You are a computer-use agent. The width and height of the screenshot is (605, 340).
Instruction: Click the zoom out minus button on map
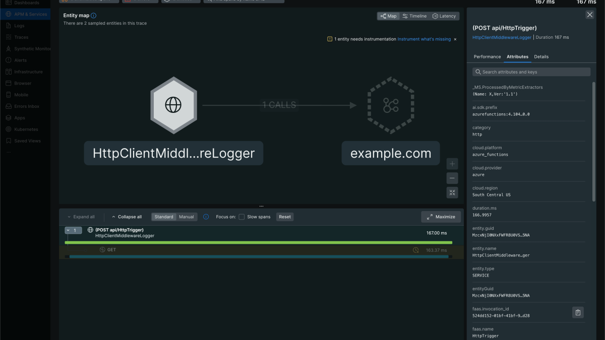click(x=452, y=178)
